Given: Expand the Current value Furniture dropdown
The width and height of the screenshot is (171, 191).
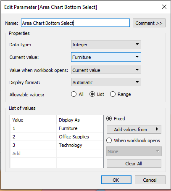Looking at the screenshot, I should (x=106, y=57).
